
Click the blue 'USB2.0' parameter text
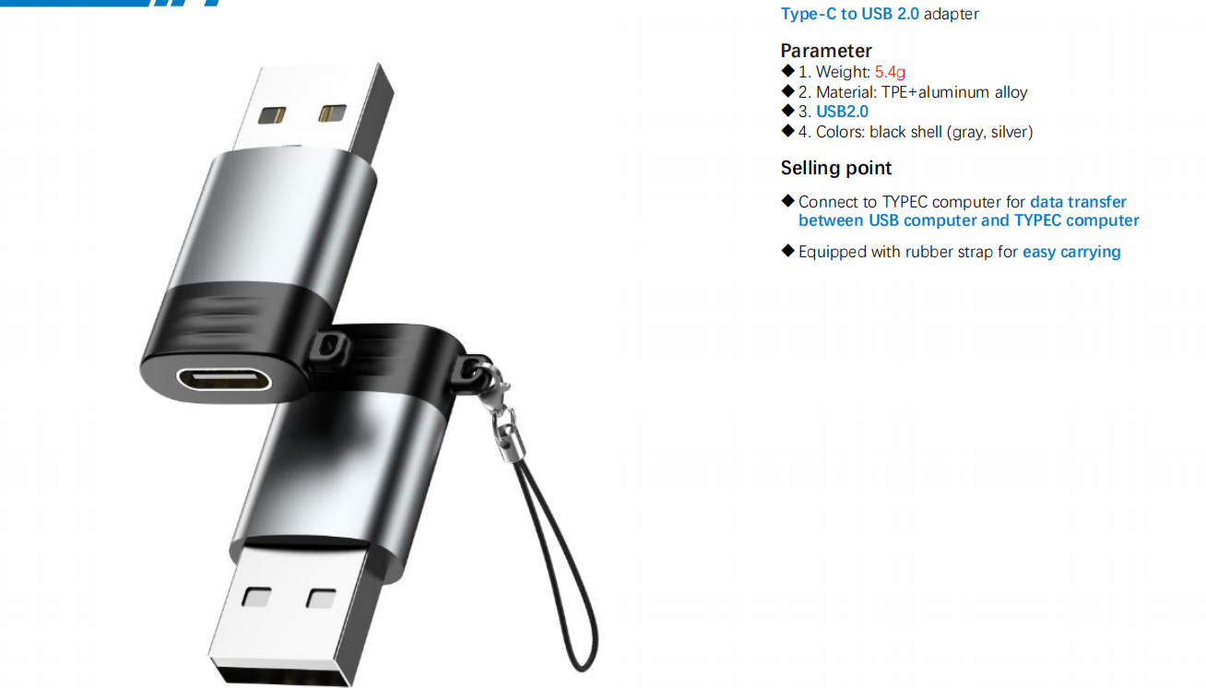842,112
